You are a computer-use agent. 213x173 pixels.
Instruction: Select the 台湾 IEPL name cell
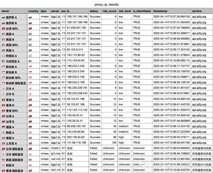click(x=14, y=28)
